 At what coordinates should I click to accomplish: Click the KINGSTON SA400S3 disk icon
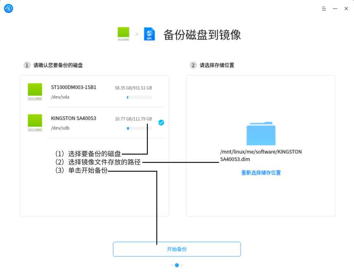point(35,122)
